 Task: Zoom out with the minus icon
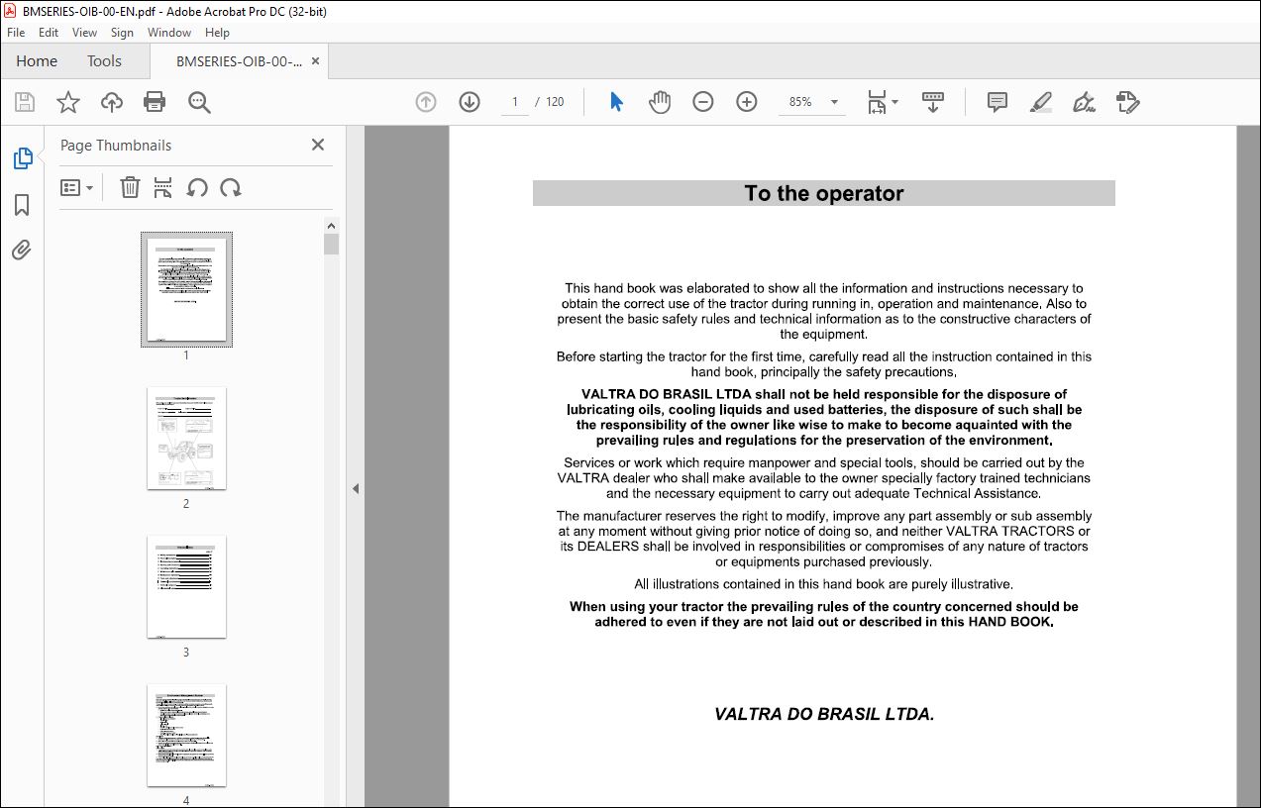[703, 102]
